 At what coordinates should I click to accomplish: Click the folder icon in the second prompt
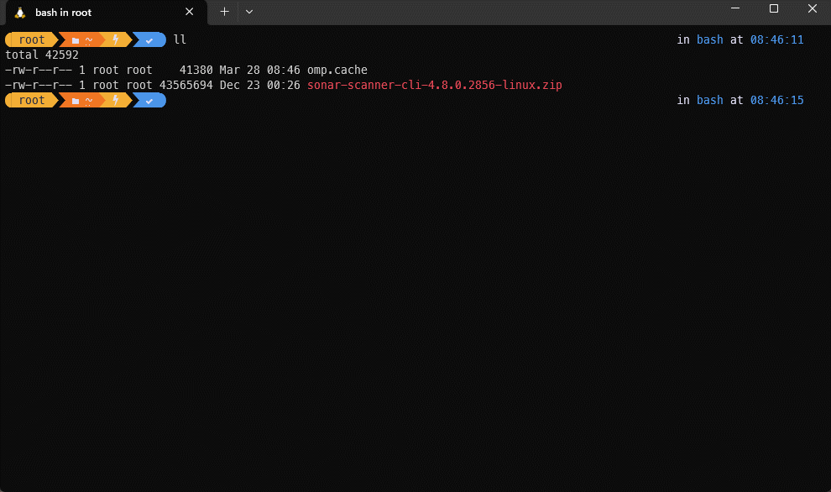point(76,101)
